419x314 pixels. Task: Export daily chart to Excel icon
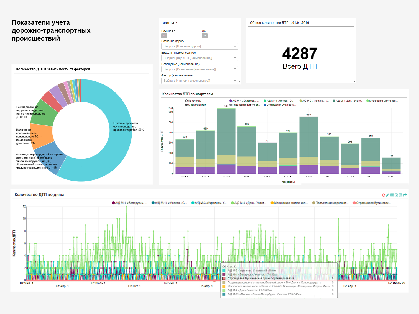(x=396, y=195)
